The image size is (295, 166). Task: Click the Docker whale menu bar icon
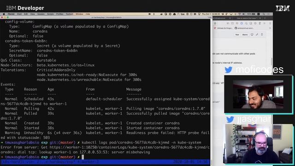tap(161, 14)
